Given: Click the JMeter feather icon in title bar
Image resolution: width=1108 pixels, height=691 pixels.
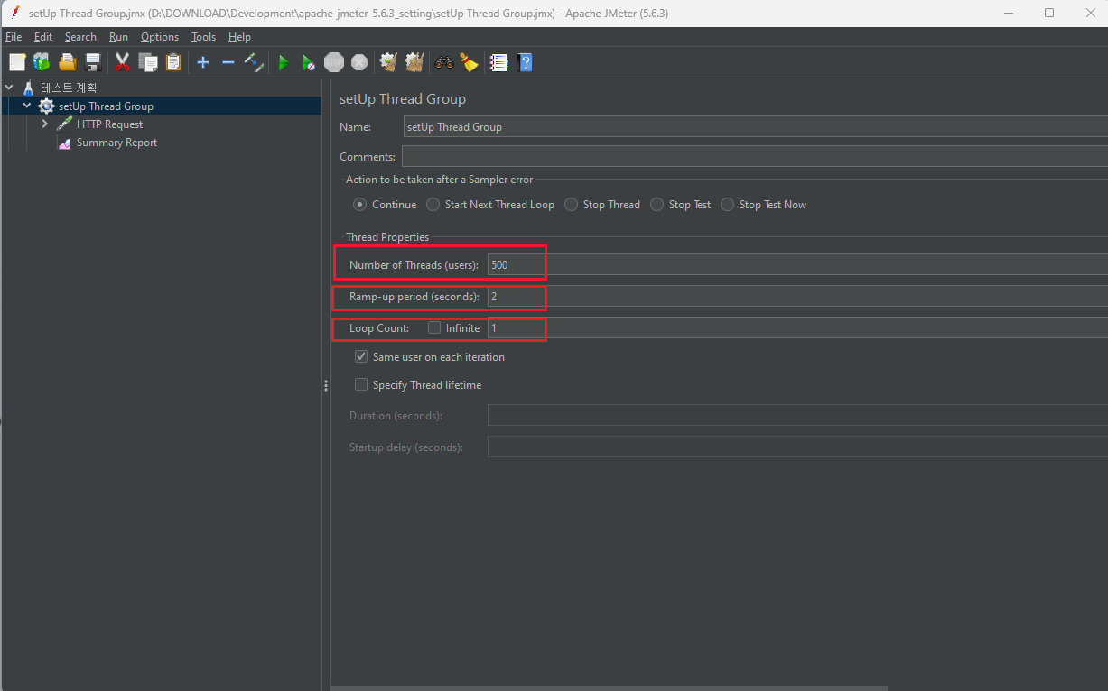Looking at the screenshot, I should click(x=15, y=13).
